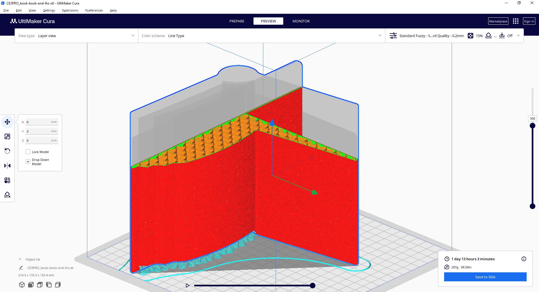
Task: Click the path slider handle at bottom
Action: pos(312,286)
